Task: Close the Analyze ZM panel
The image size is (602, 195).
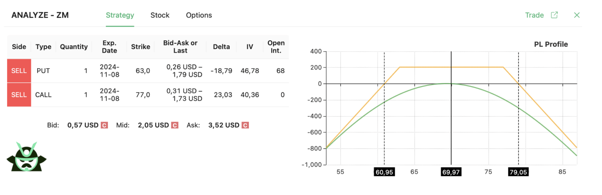Action: (577, 15)
